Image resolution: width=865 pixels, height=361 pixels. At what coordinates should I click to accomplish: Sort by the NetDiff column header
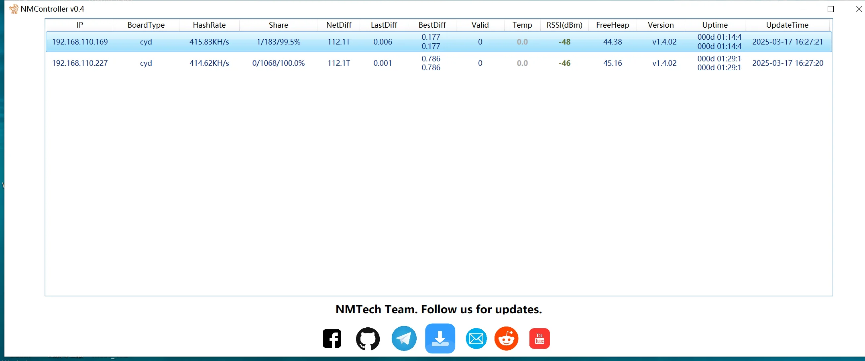(x=339, y=25)
